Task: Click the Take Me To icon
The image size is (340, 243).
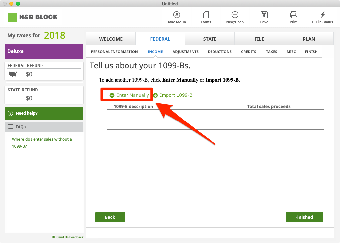Action: [176, 15]
